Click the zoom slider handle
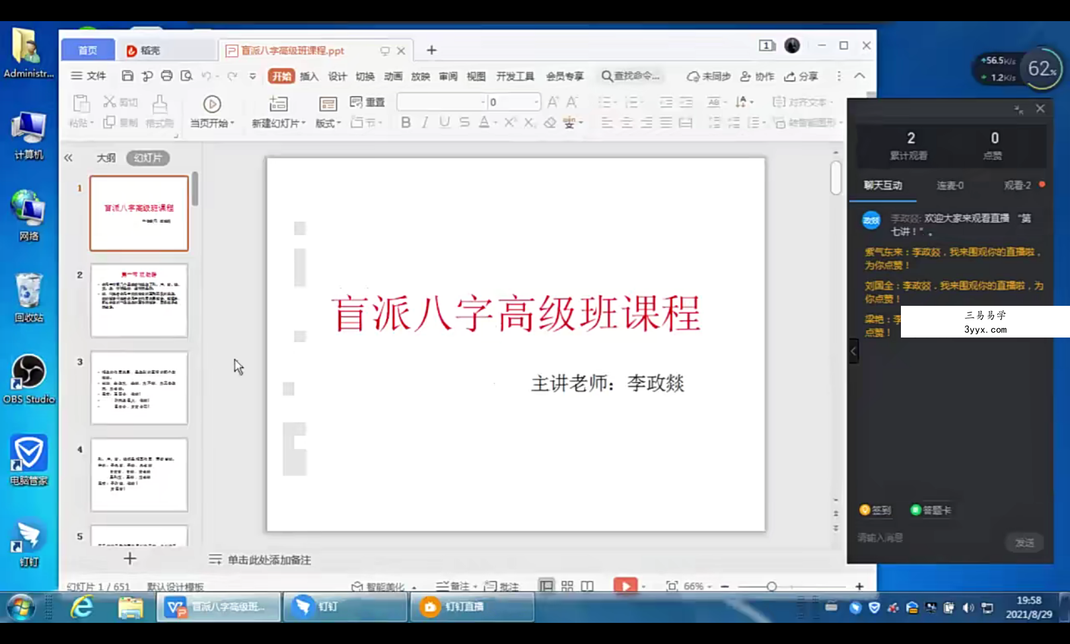This screenshot has width=1070, height=644. 771,587
